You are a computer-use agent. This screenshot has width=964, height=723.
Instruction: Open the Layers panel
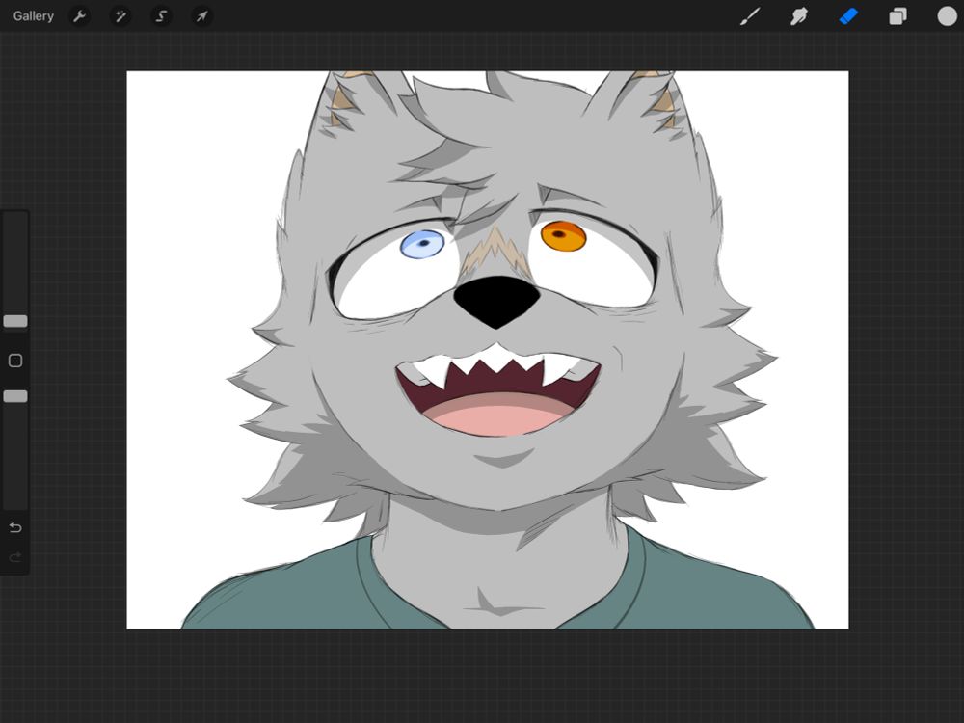click(x=897, y=16)
